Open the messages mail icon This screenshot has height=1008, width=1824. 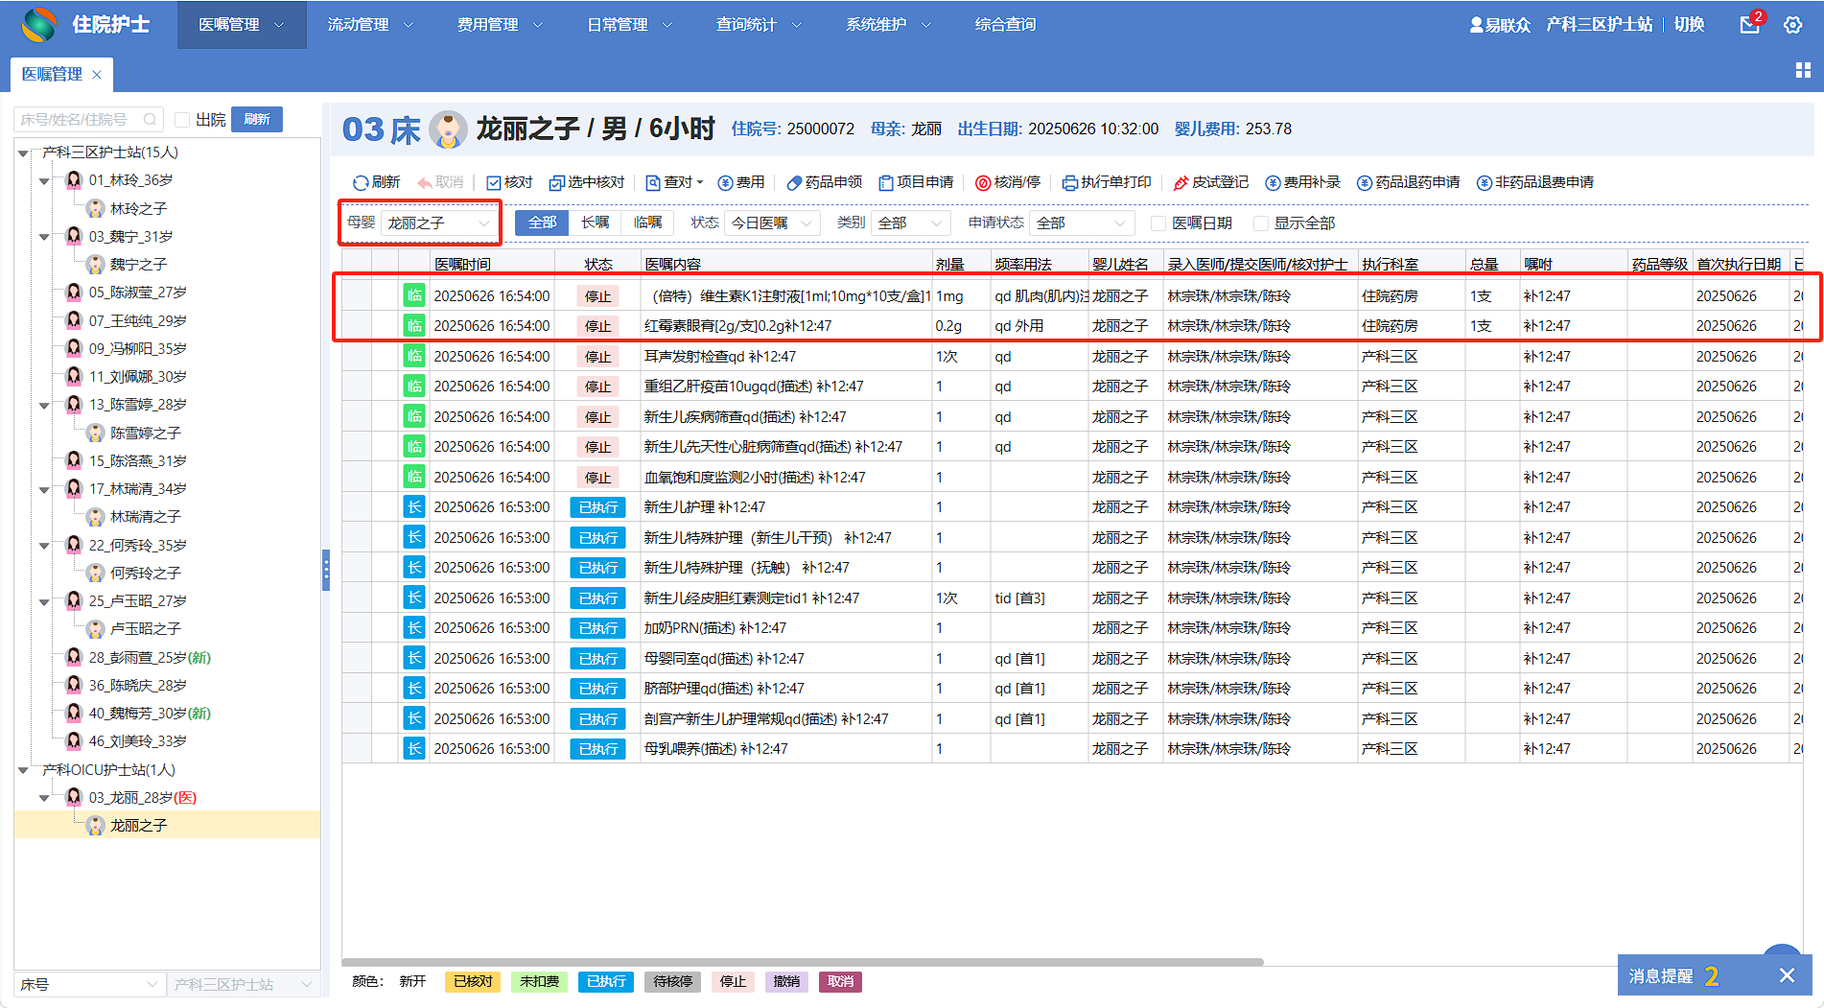coord(1750,25)
